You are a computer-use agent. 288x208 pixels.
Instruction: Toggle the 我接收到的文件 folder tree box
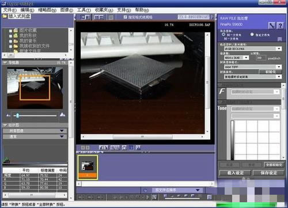click(x=10, y=46)
